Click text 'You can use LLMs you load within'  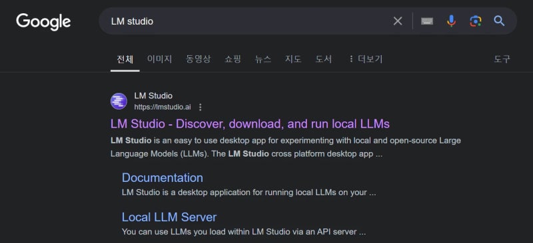point(186,232)
